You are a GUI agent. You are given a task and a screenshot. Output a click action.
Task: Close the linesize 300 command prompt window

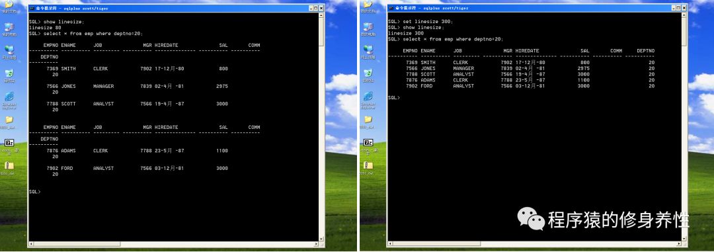tap(684, 8)
